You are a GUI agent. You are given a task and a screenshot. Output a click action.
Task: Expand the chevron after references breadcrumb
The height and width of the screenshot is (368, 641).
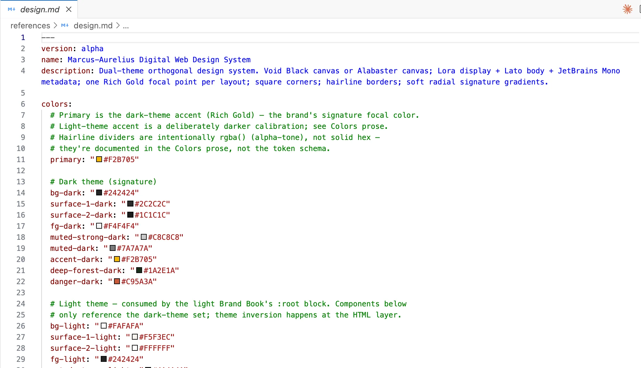pos(55,26)
